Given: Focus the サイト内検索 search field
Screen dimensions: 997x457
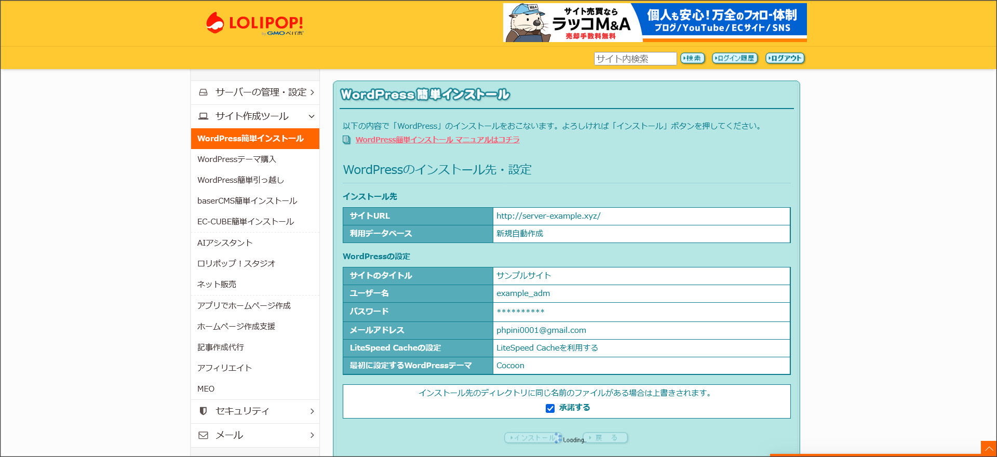Looking at the screenshot, I should 635,59.
